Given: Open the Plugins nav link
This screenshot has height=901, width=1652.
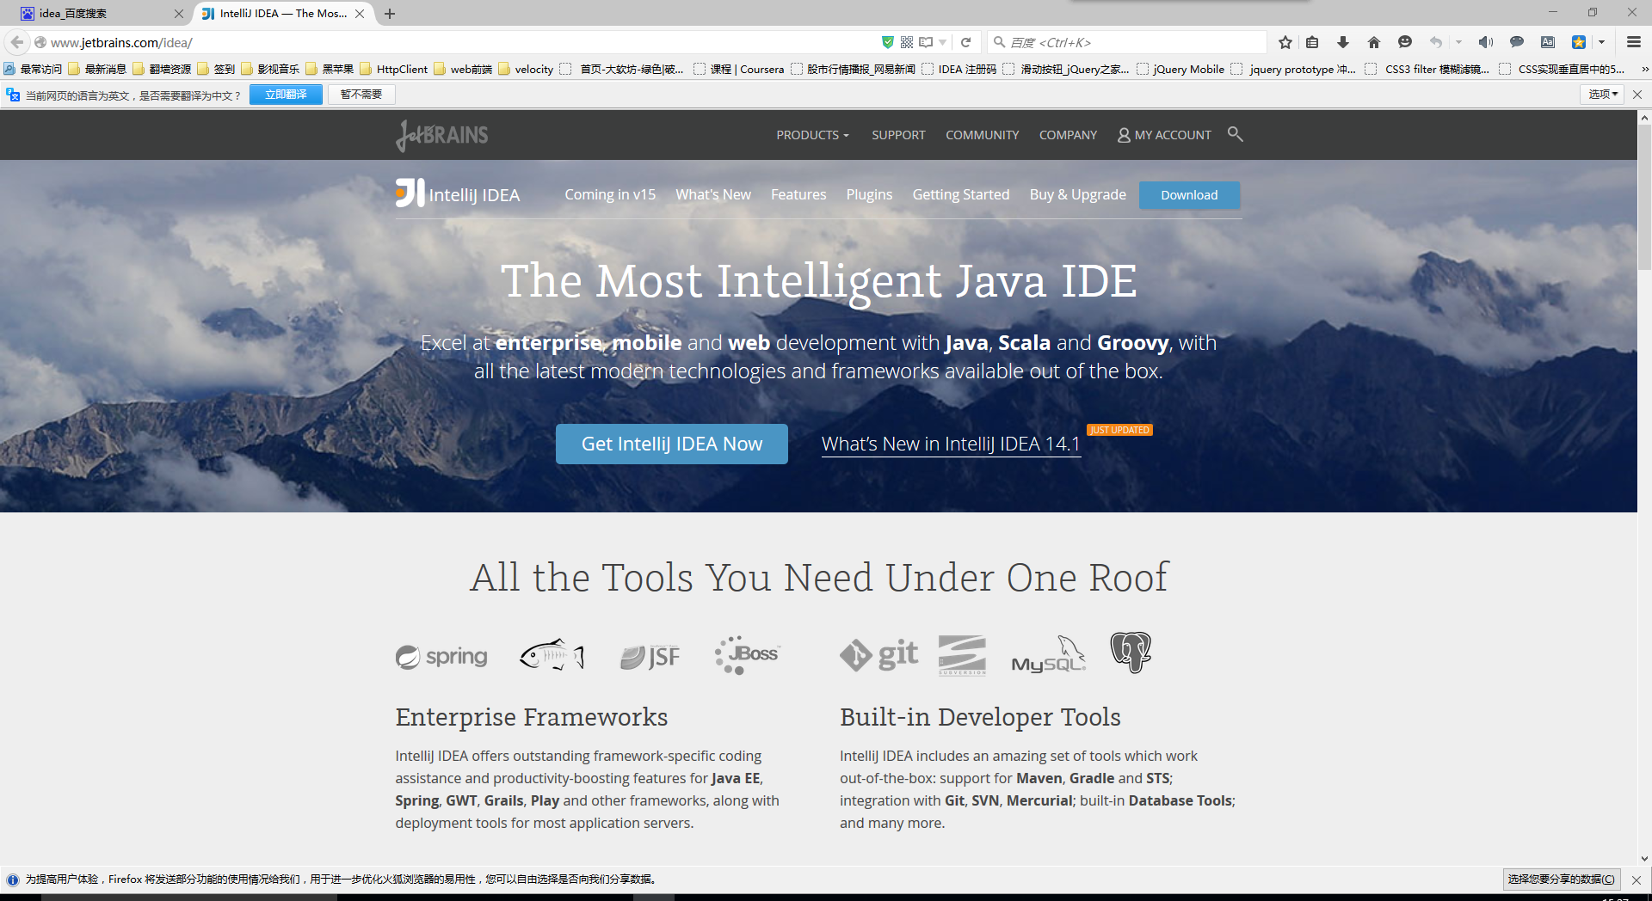Looking at the screenshot, I should click(x=869, y=194).
